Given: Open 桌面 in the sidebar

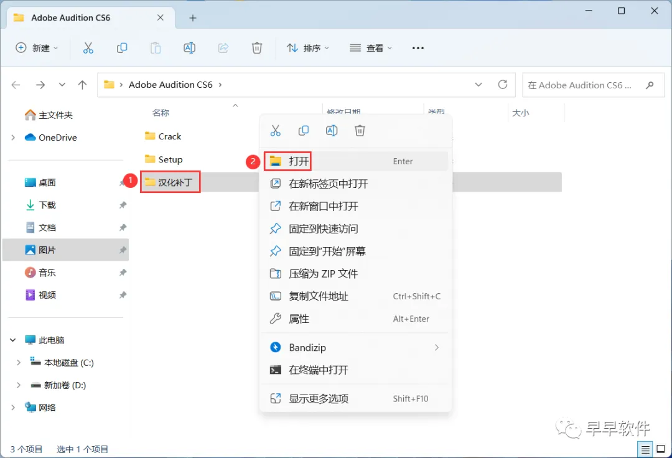Looking at the screenshot, I should [x=40, y=182].
